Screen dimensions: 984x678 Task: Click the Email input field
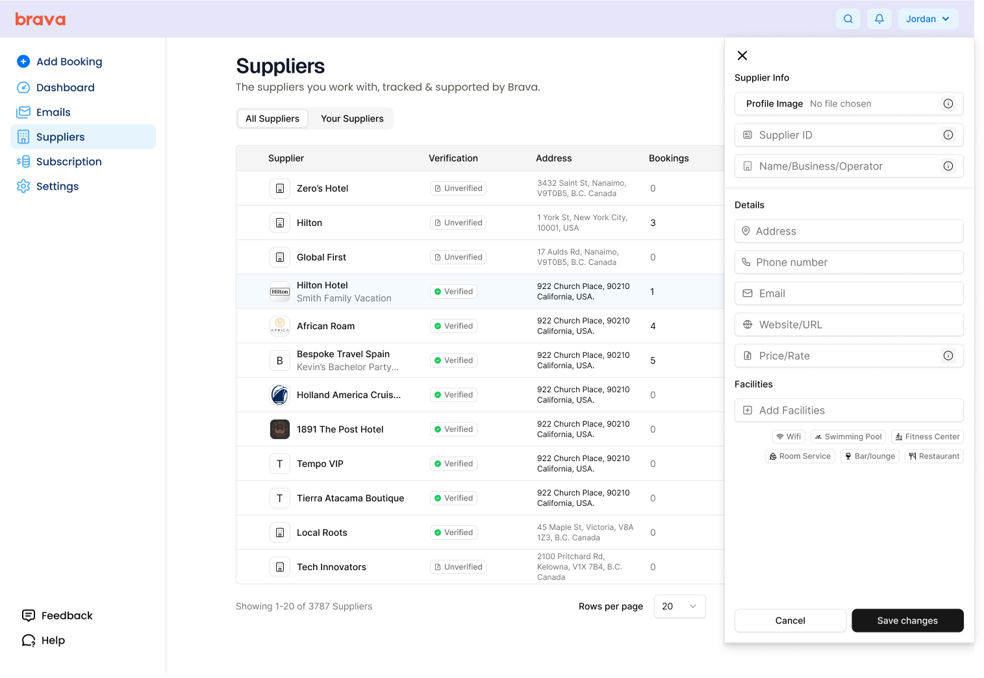pos(848,294)
